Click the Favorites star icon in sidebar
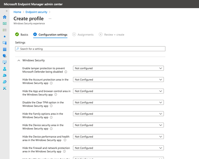The height and width of the screenshot is (159, 199). click(5, 36)
